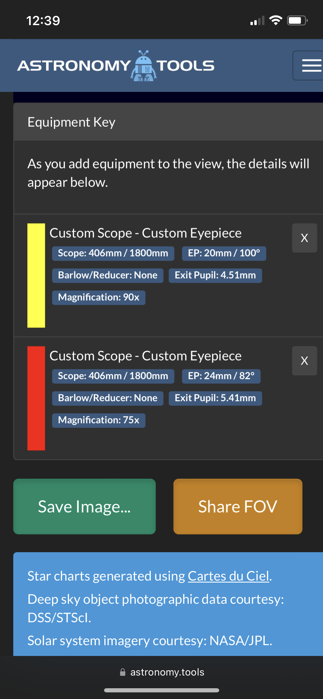
Task: Tap the Wi-Fi status bar icon
Action: (276, 20)
